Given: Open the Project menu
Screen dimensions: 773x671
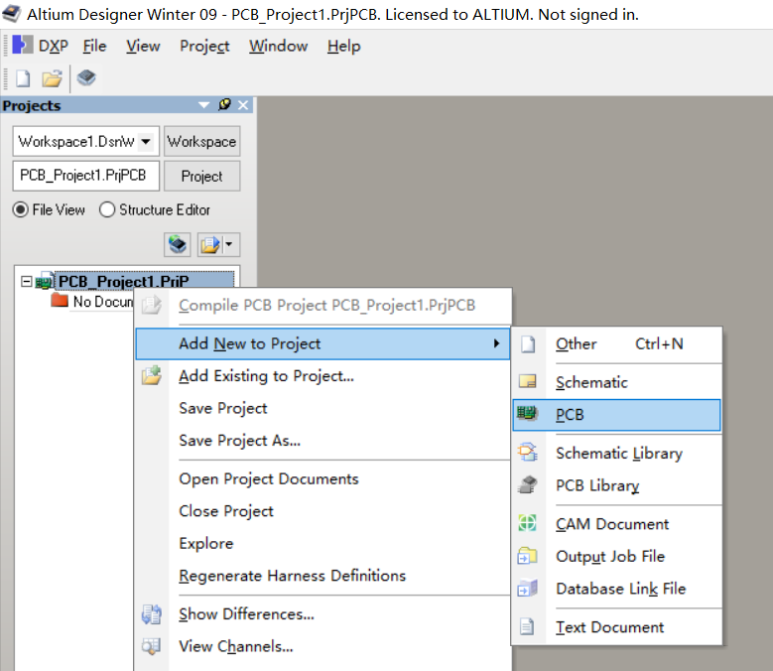Looking at the screenshot, I should pyautogui.click(x=204, y=46).
